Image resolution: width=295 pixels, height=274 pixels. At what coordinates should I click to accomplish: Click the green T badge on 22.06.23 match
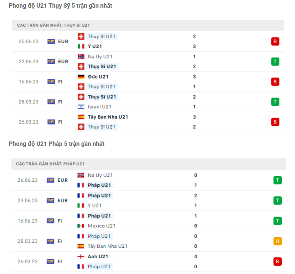pyautogui.click(x=275, y=61)
